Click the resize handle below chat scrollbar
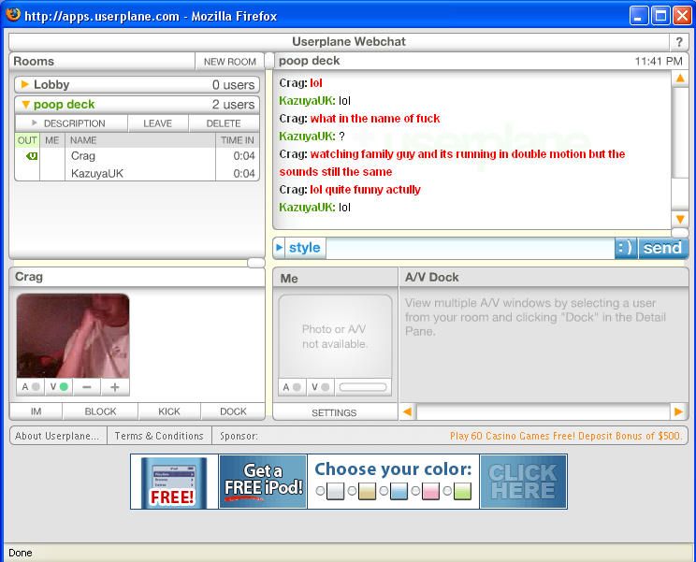696x562 pixels. (679, 233)
